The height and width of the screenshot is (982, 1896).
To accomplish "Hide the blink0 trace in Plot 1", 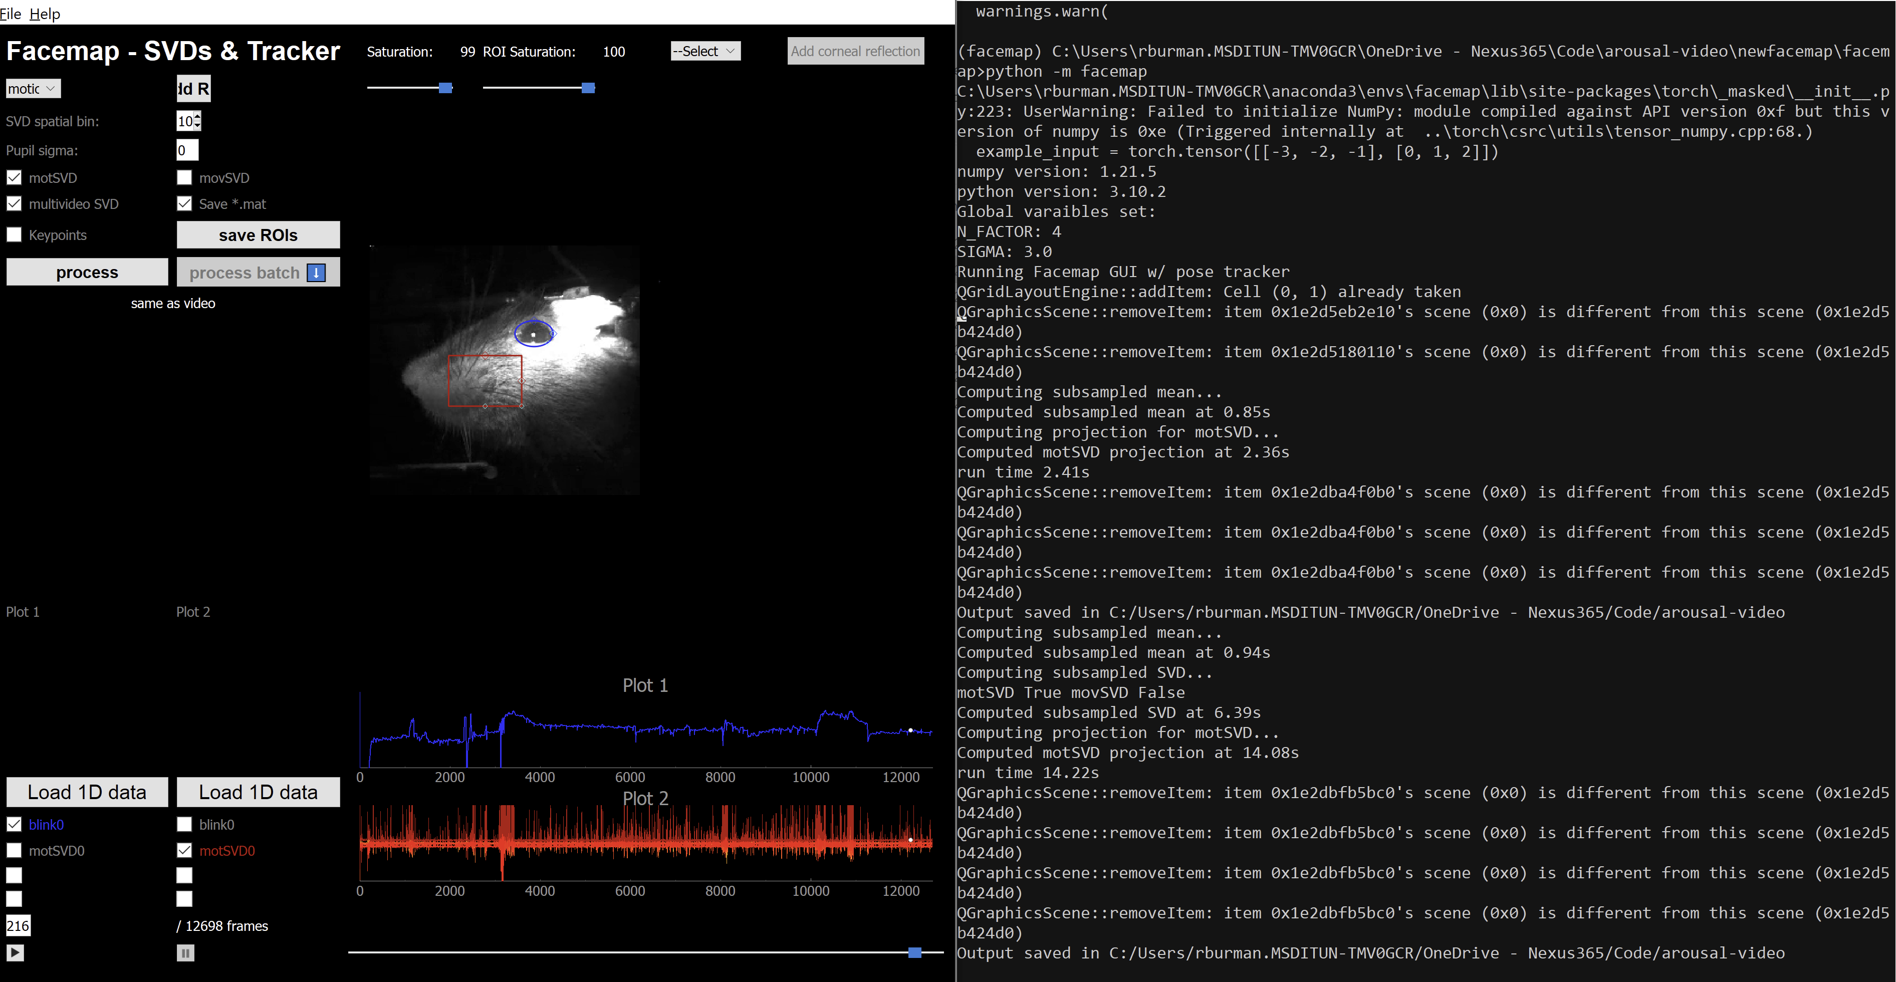I will 14,825.
